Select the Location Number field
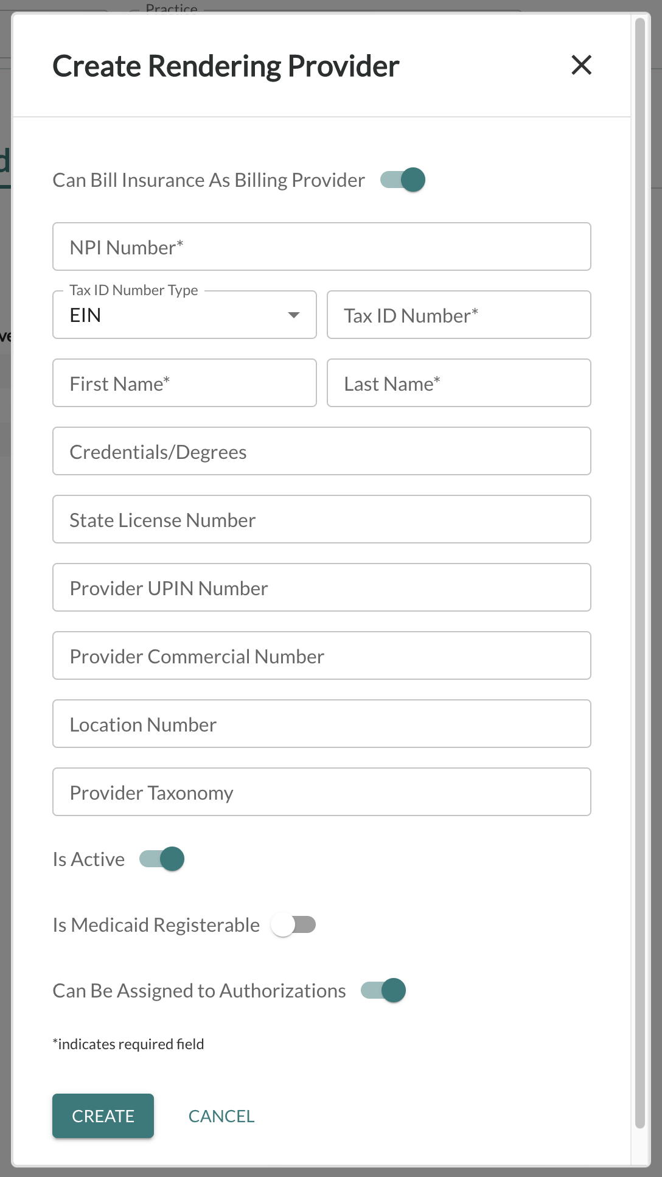The width and height of the screenshot is (662, 1177). [x=322, y=724]
